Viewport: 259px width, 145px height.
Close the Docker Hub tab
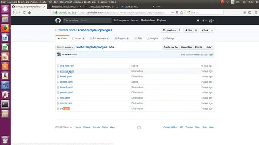[x=153, y=6]
